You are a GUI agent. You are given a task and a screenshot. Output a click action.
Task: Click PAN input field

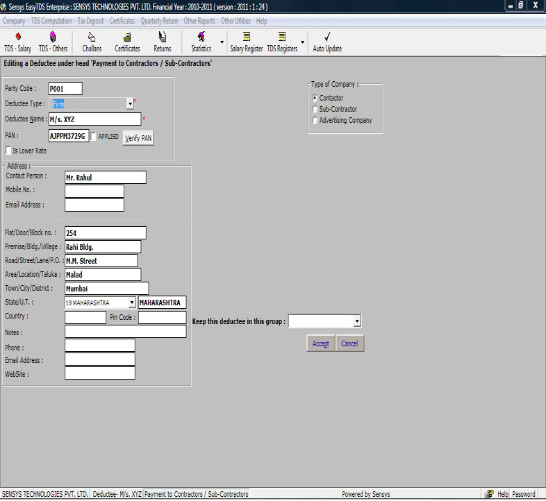[x=69, y=136]
